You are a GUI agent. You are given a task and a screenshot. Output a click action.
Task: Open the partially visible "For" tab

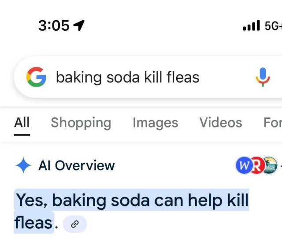click(272, 123)
